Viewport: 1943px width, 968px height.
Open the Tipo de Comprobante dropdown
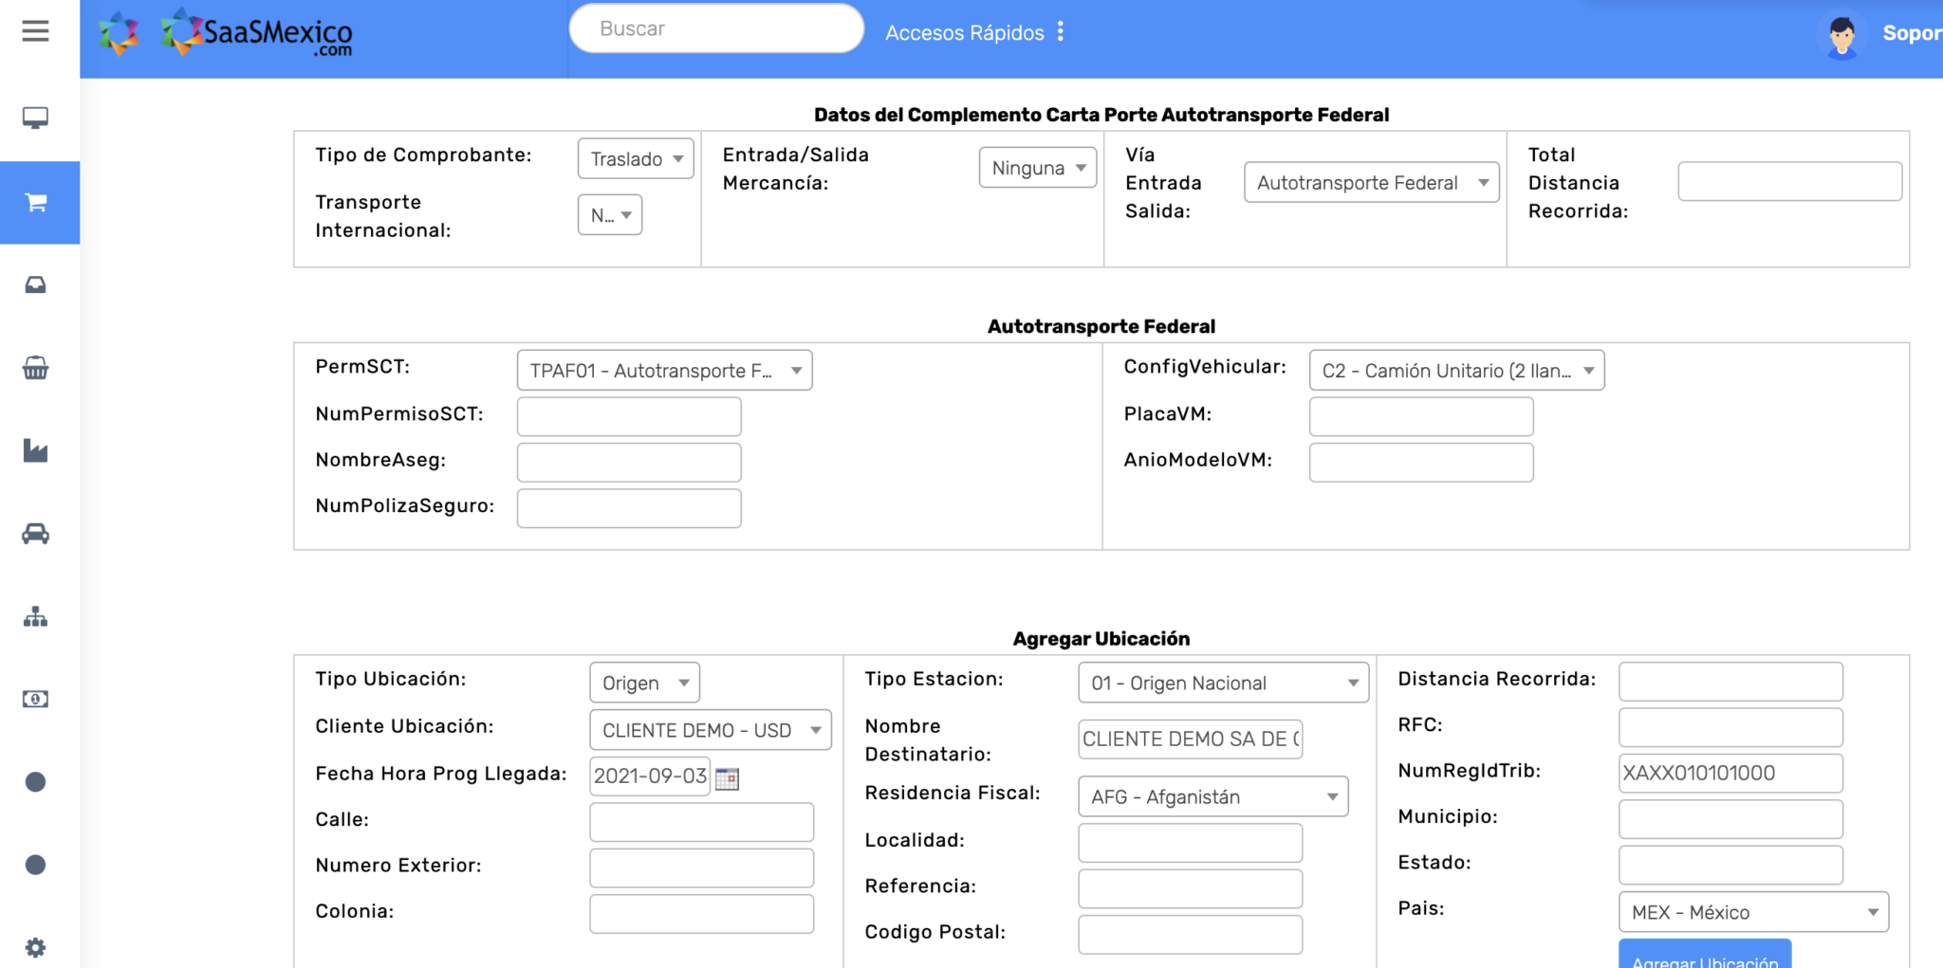point(635,158)
